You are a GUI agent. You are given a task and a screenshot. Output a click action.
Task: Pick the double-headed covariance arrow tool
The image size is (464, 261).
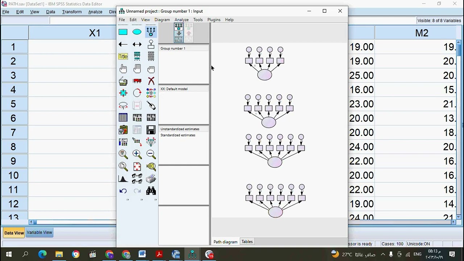point(137,44)
